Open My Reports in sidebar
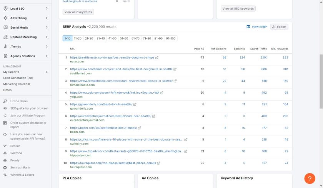323x188 pixels. (11, 72)
